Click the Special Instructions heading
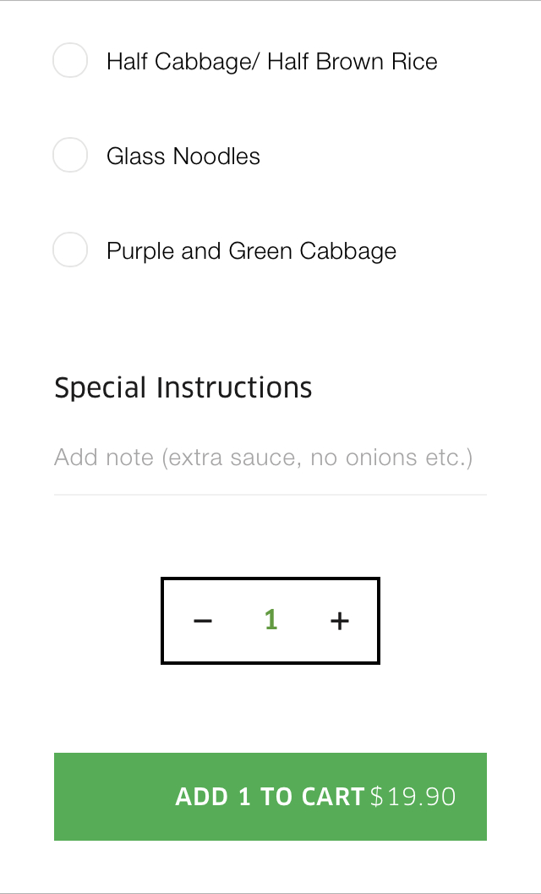 point(183,387)
